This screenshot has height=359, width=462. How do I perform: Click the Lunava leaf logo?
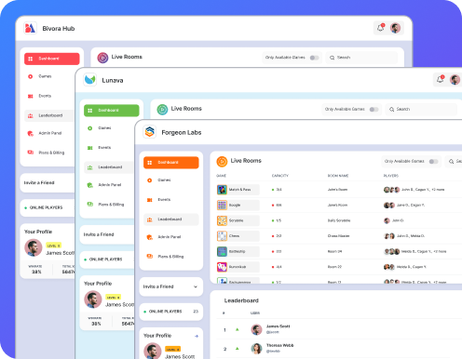coord(90,80)
